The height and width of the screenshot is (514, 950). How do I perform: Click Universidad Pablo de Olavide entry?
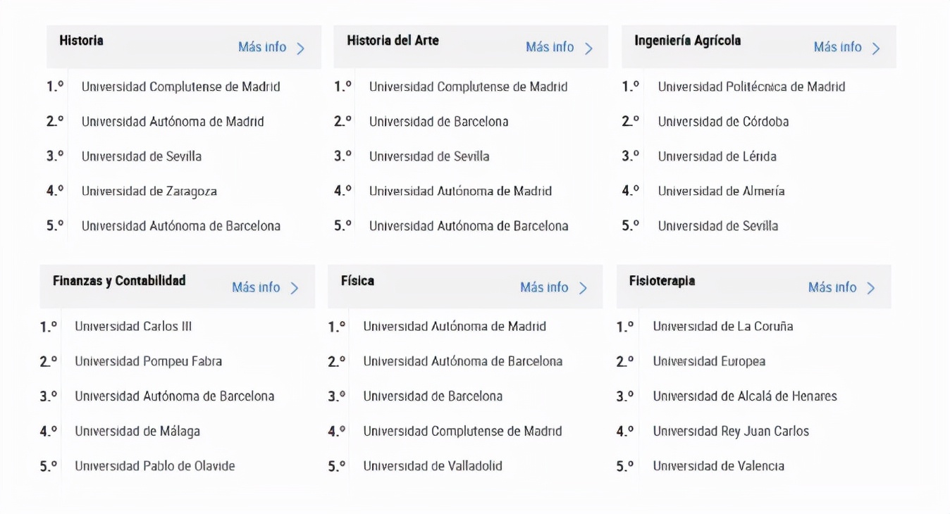[155, 465]
